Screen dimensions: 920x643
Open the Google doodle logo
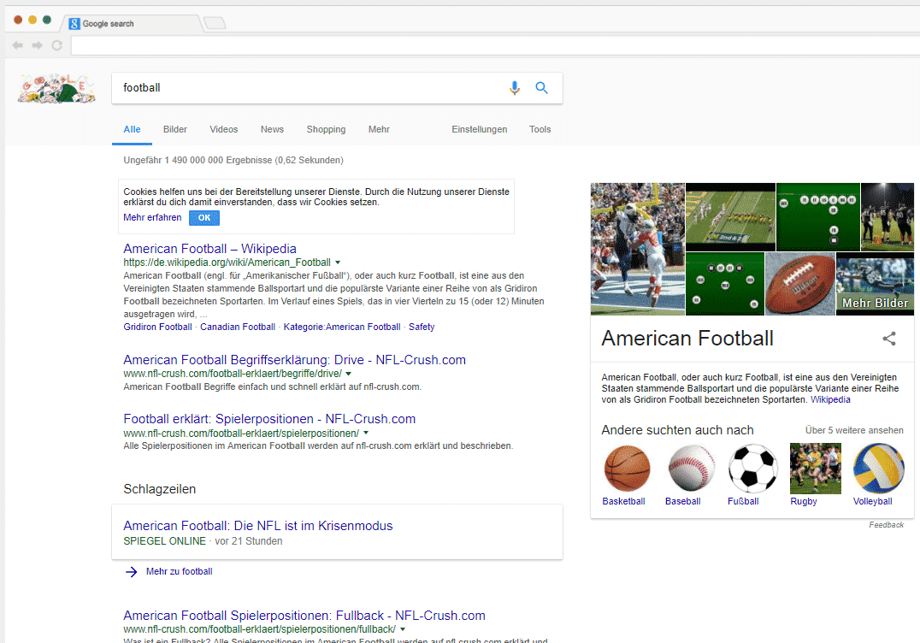[x=56, y=89]
